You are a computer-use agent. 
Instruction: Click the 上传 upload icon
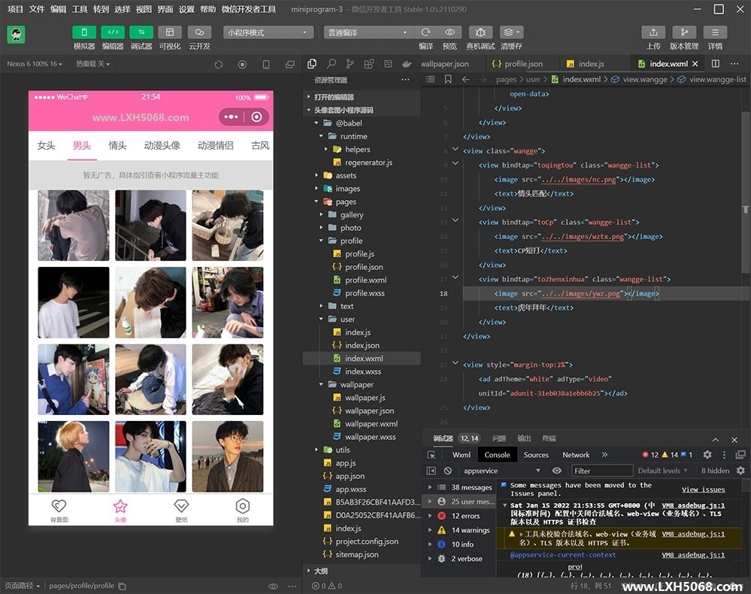(653, 32)
